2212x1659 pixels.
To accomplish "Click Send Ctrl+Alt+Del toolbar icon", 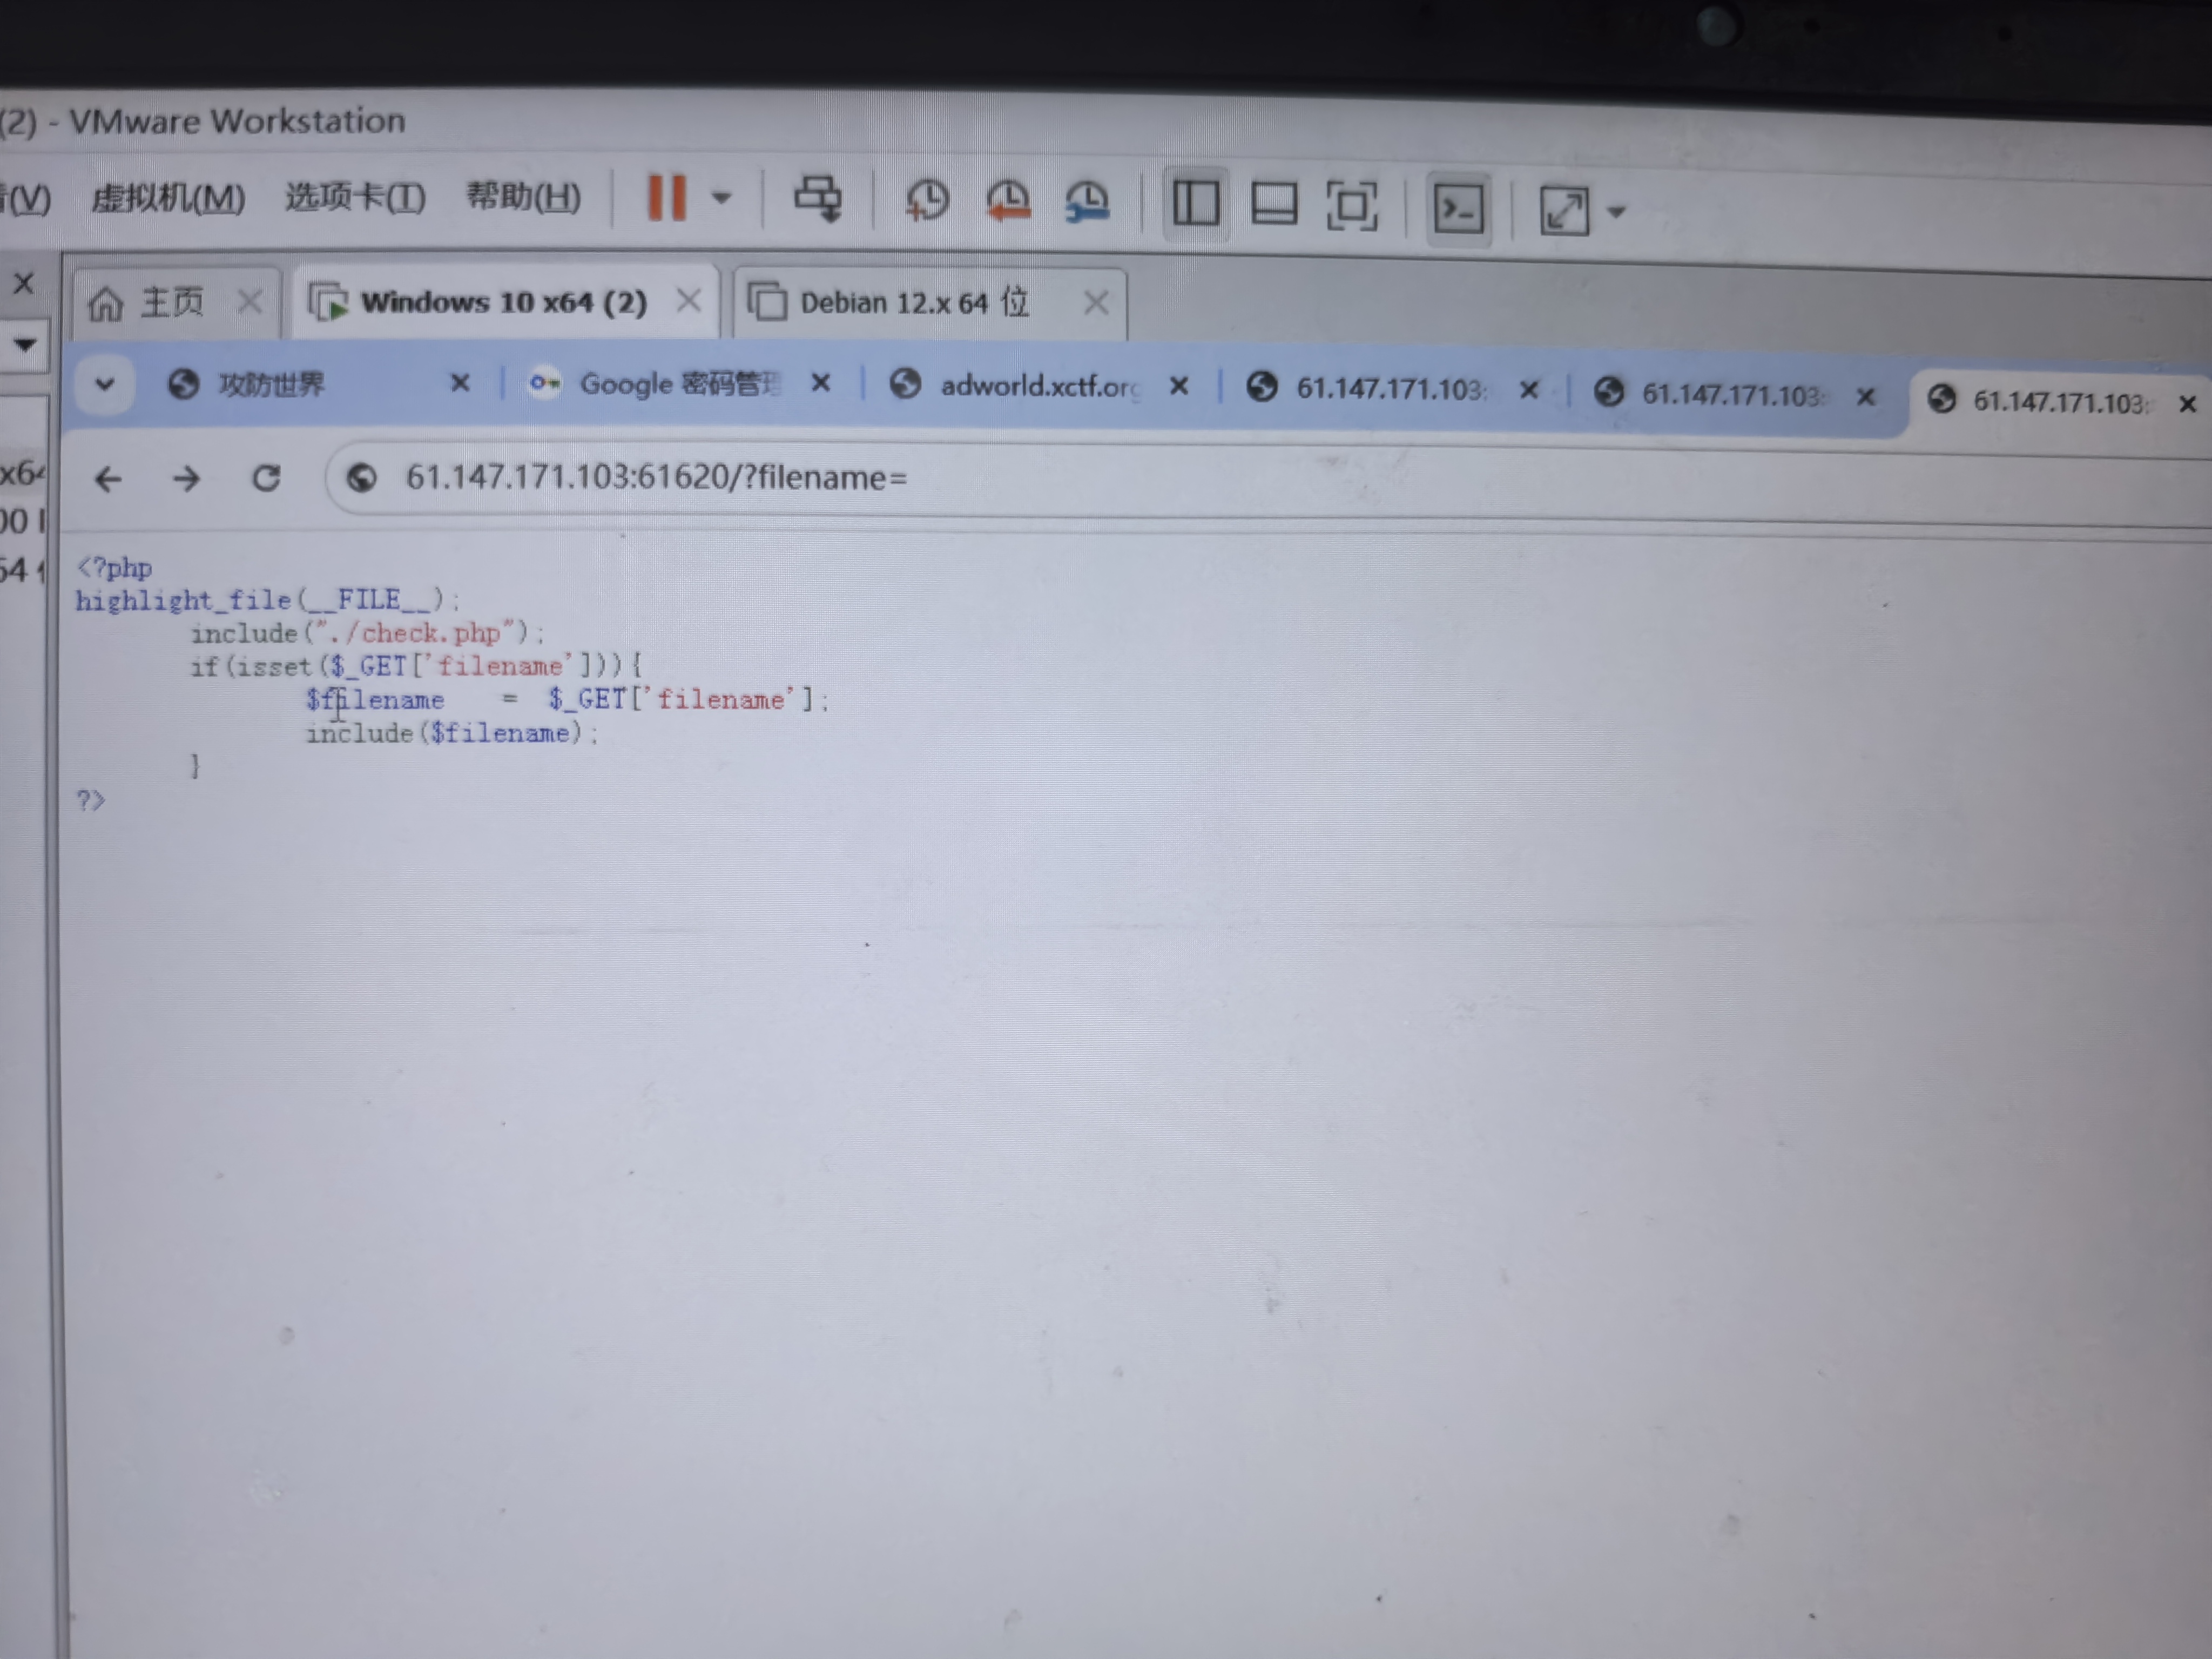I will pyautogui.click(x=817, y=199).
